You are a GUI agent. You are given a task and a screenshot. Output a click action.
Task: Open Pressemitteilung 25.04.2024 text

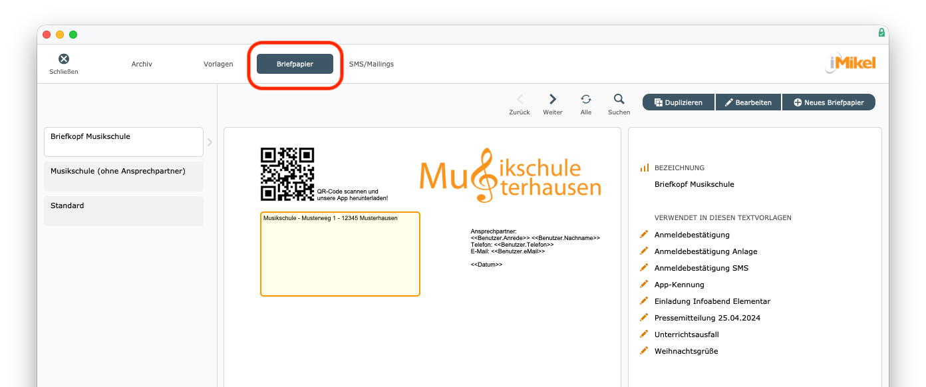pos(707,318)
